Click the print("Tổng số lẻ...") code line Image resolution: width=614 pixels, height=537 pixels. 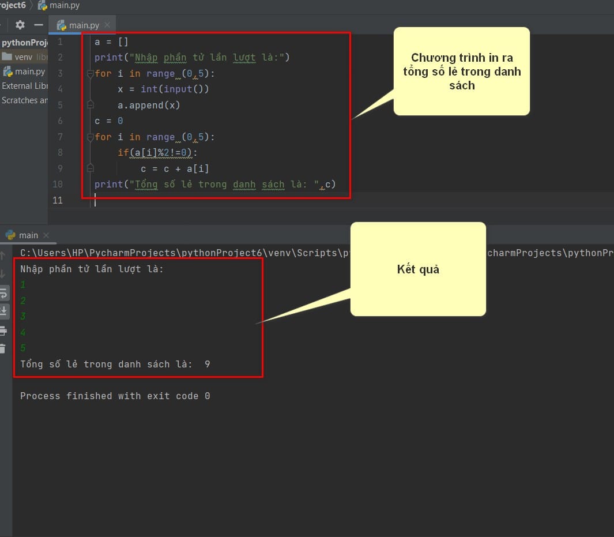point(215,185)
